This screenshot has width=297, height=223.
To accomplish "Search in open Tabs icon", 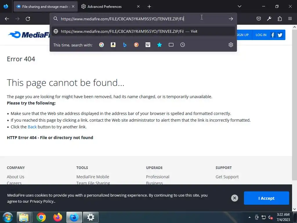I will coord(171,45).
